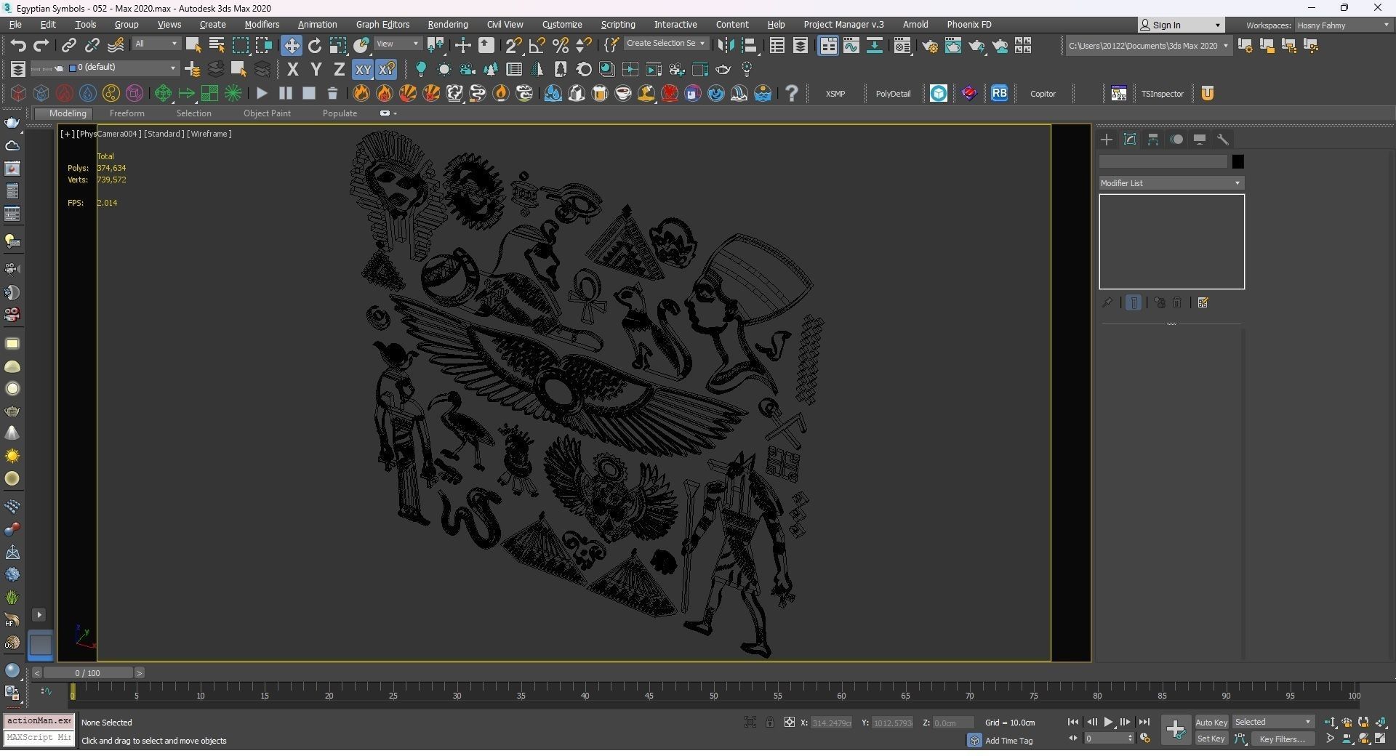
Task: Open Render Setup teapot icon
Action: pyautogui.click(x=930, y=46)
